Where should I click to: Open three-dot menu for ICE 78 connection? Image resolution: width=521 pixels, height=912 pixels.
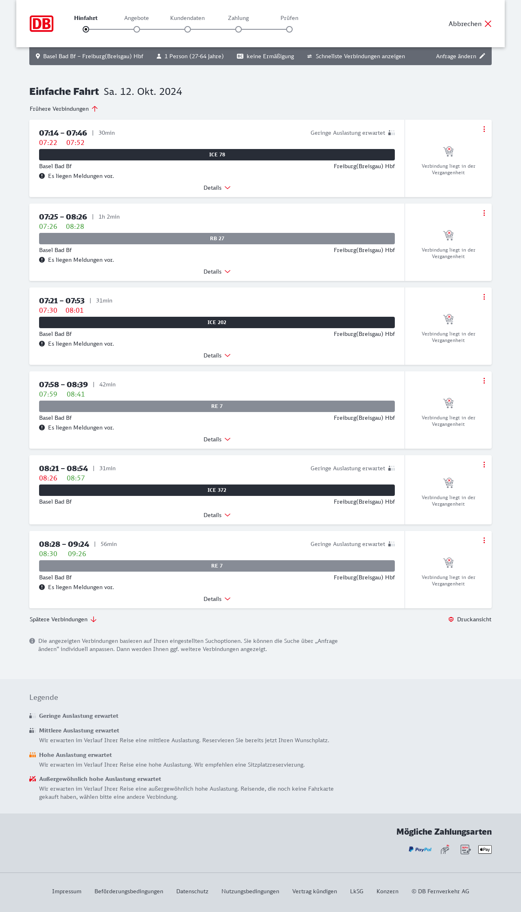tap(484, 129)
